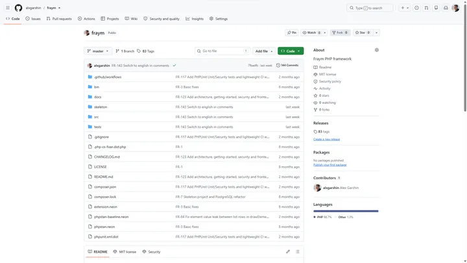
Task: Open the src folder
Action: (x=96, y=117)
